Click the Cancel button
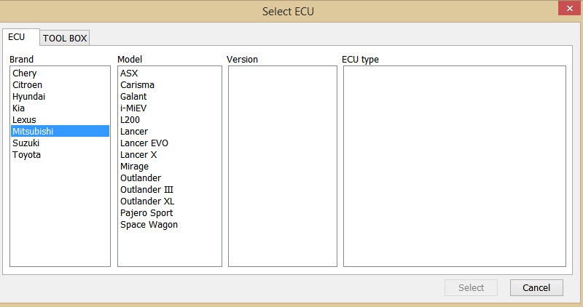This screenshot has height=307, width=583. 536,287
